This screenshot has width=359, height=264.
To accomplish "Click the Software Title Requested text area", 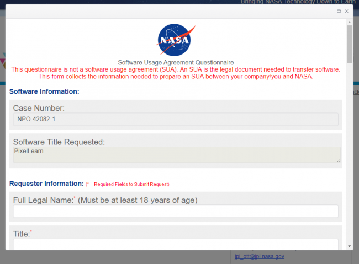I will click(x=177, y=155).
